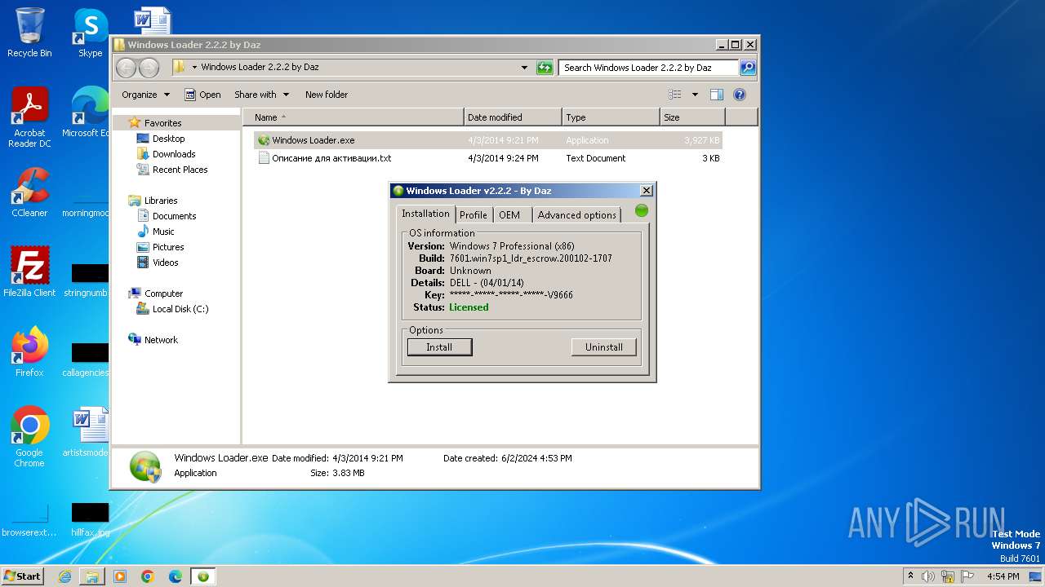Click the taskbar clock showing 4:54 PM
This screenshot has height=587, width=1045.
[x=1003, y=576]
